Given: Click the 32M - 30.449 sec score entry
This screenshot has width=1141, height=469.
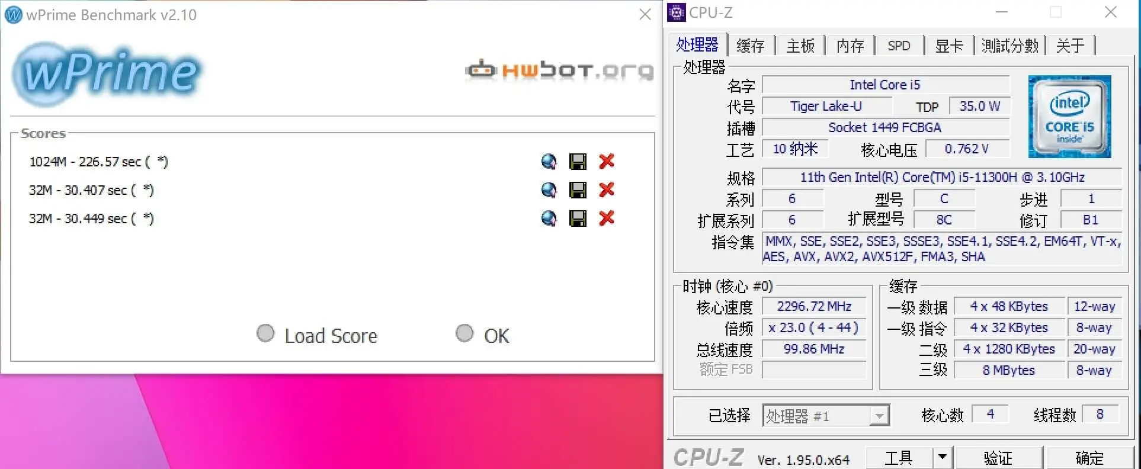Looking at the screenshot, I should point(91,219).
